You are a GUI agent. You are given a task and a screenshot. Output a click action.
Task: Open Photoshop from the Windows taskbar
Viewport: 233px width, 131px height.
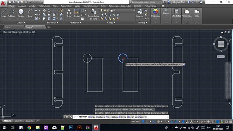pos(71,128)
